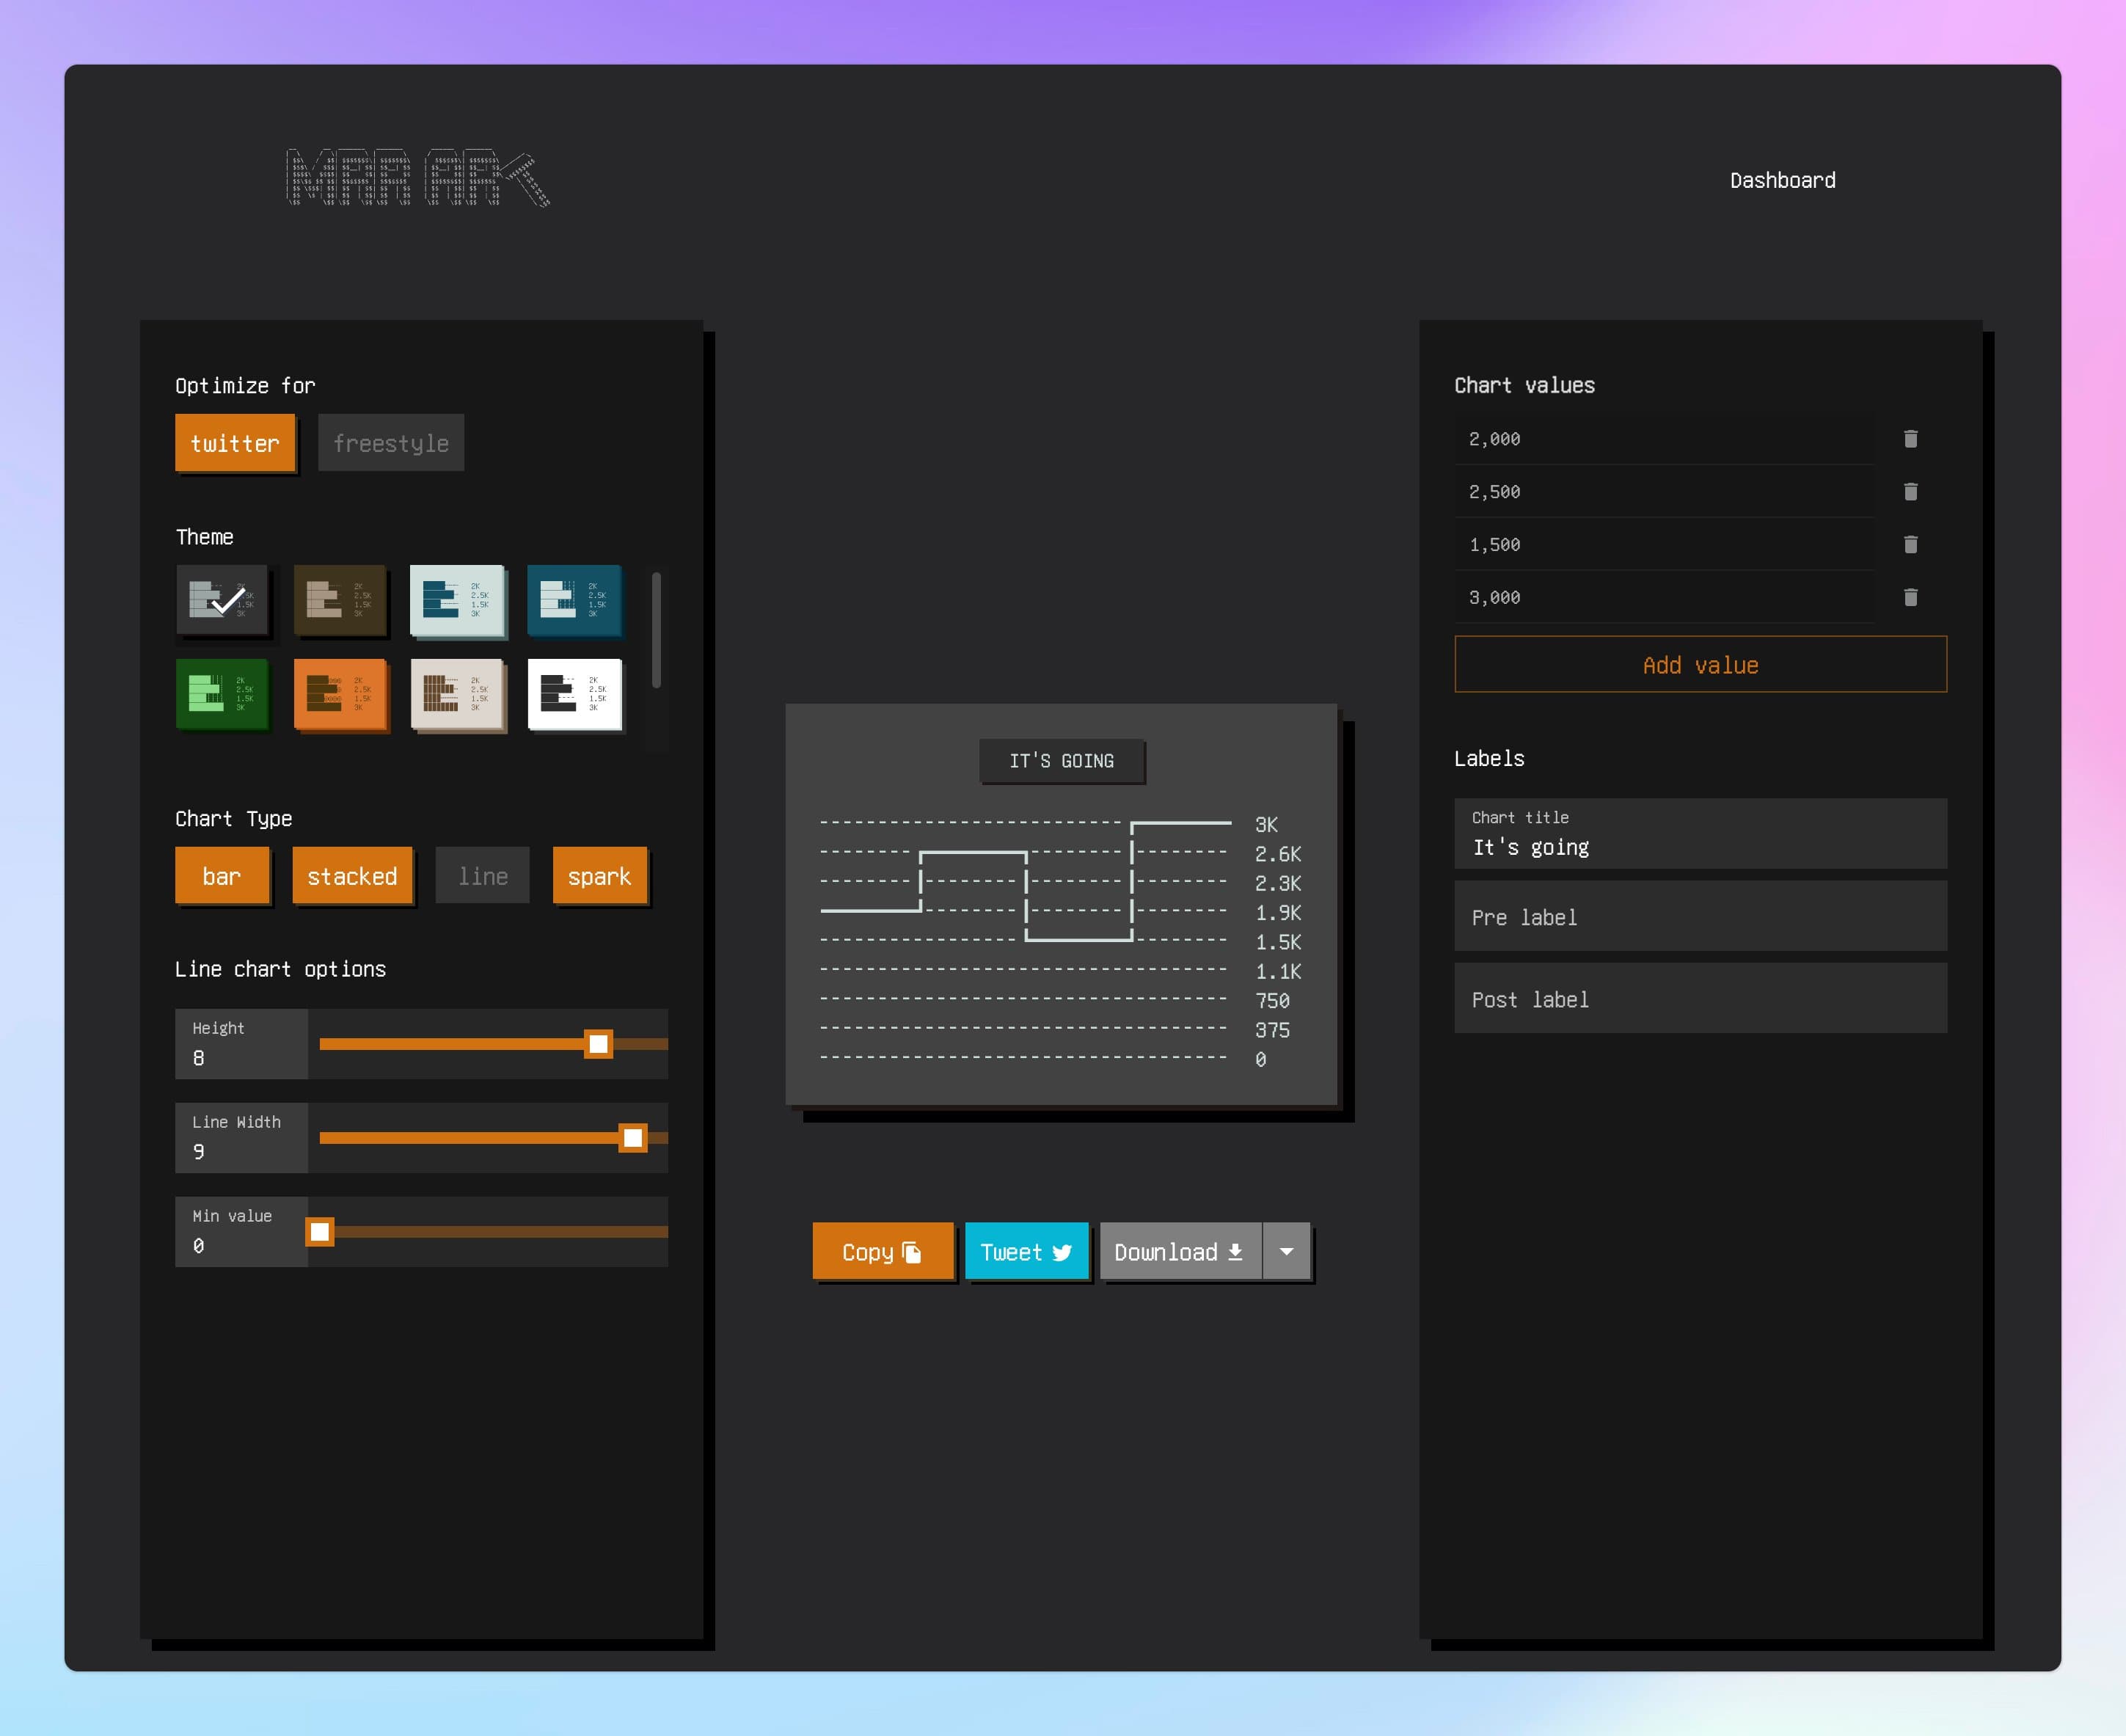Select the orange theme thumbnail
Screen dimensions: 2126x1736
pyautogui.click(x=340, y=694)
